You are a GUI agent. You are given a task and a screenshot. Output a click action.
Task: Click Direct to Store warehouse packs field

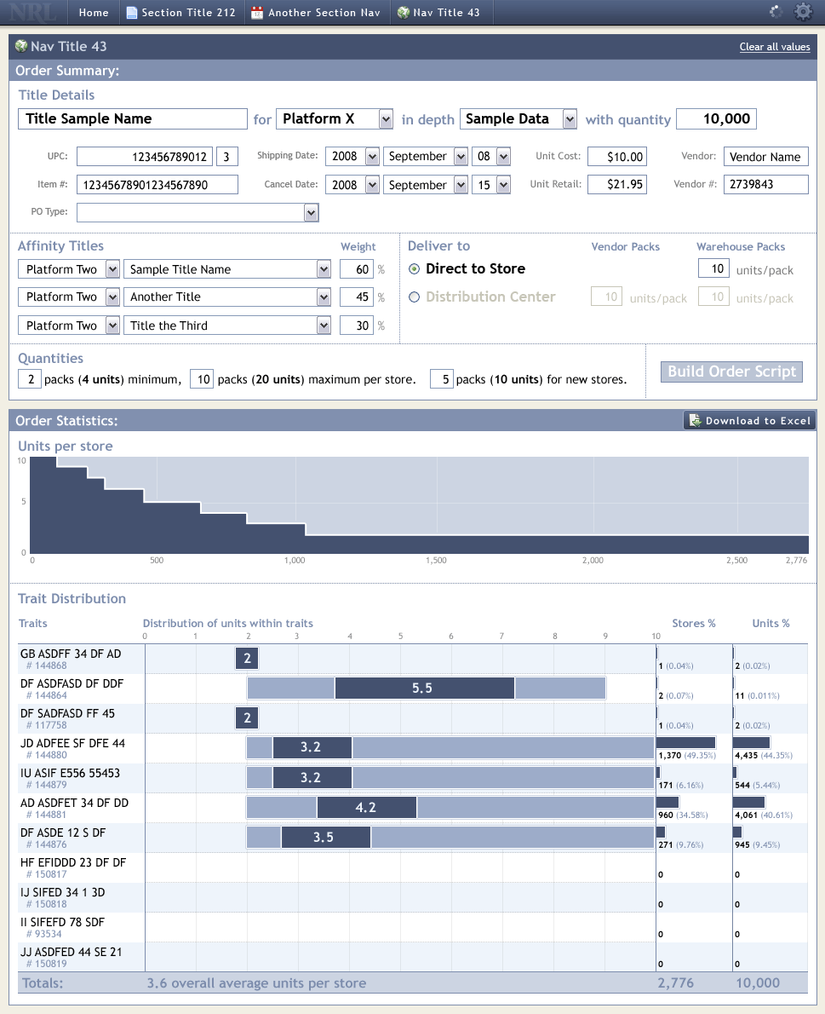pyautogui.click(x=713, y=268)
